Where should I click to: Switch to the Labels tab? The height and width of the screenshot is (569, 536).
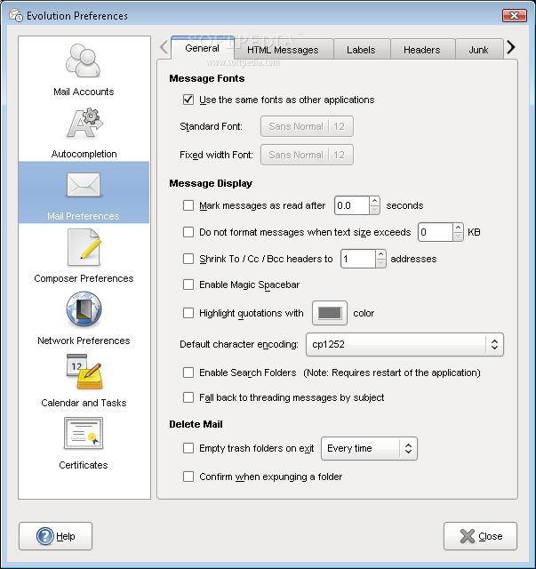[x=361, y=50]
